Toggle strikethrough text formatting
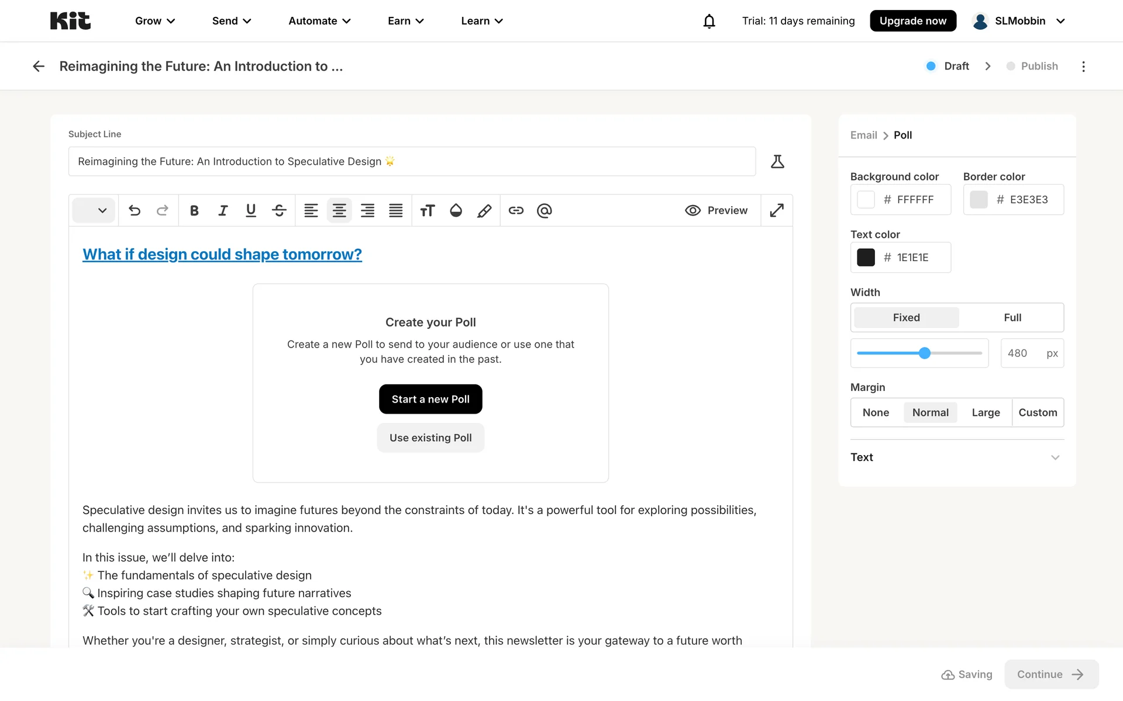1123x701 pixels. click(x=279, y=210)
